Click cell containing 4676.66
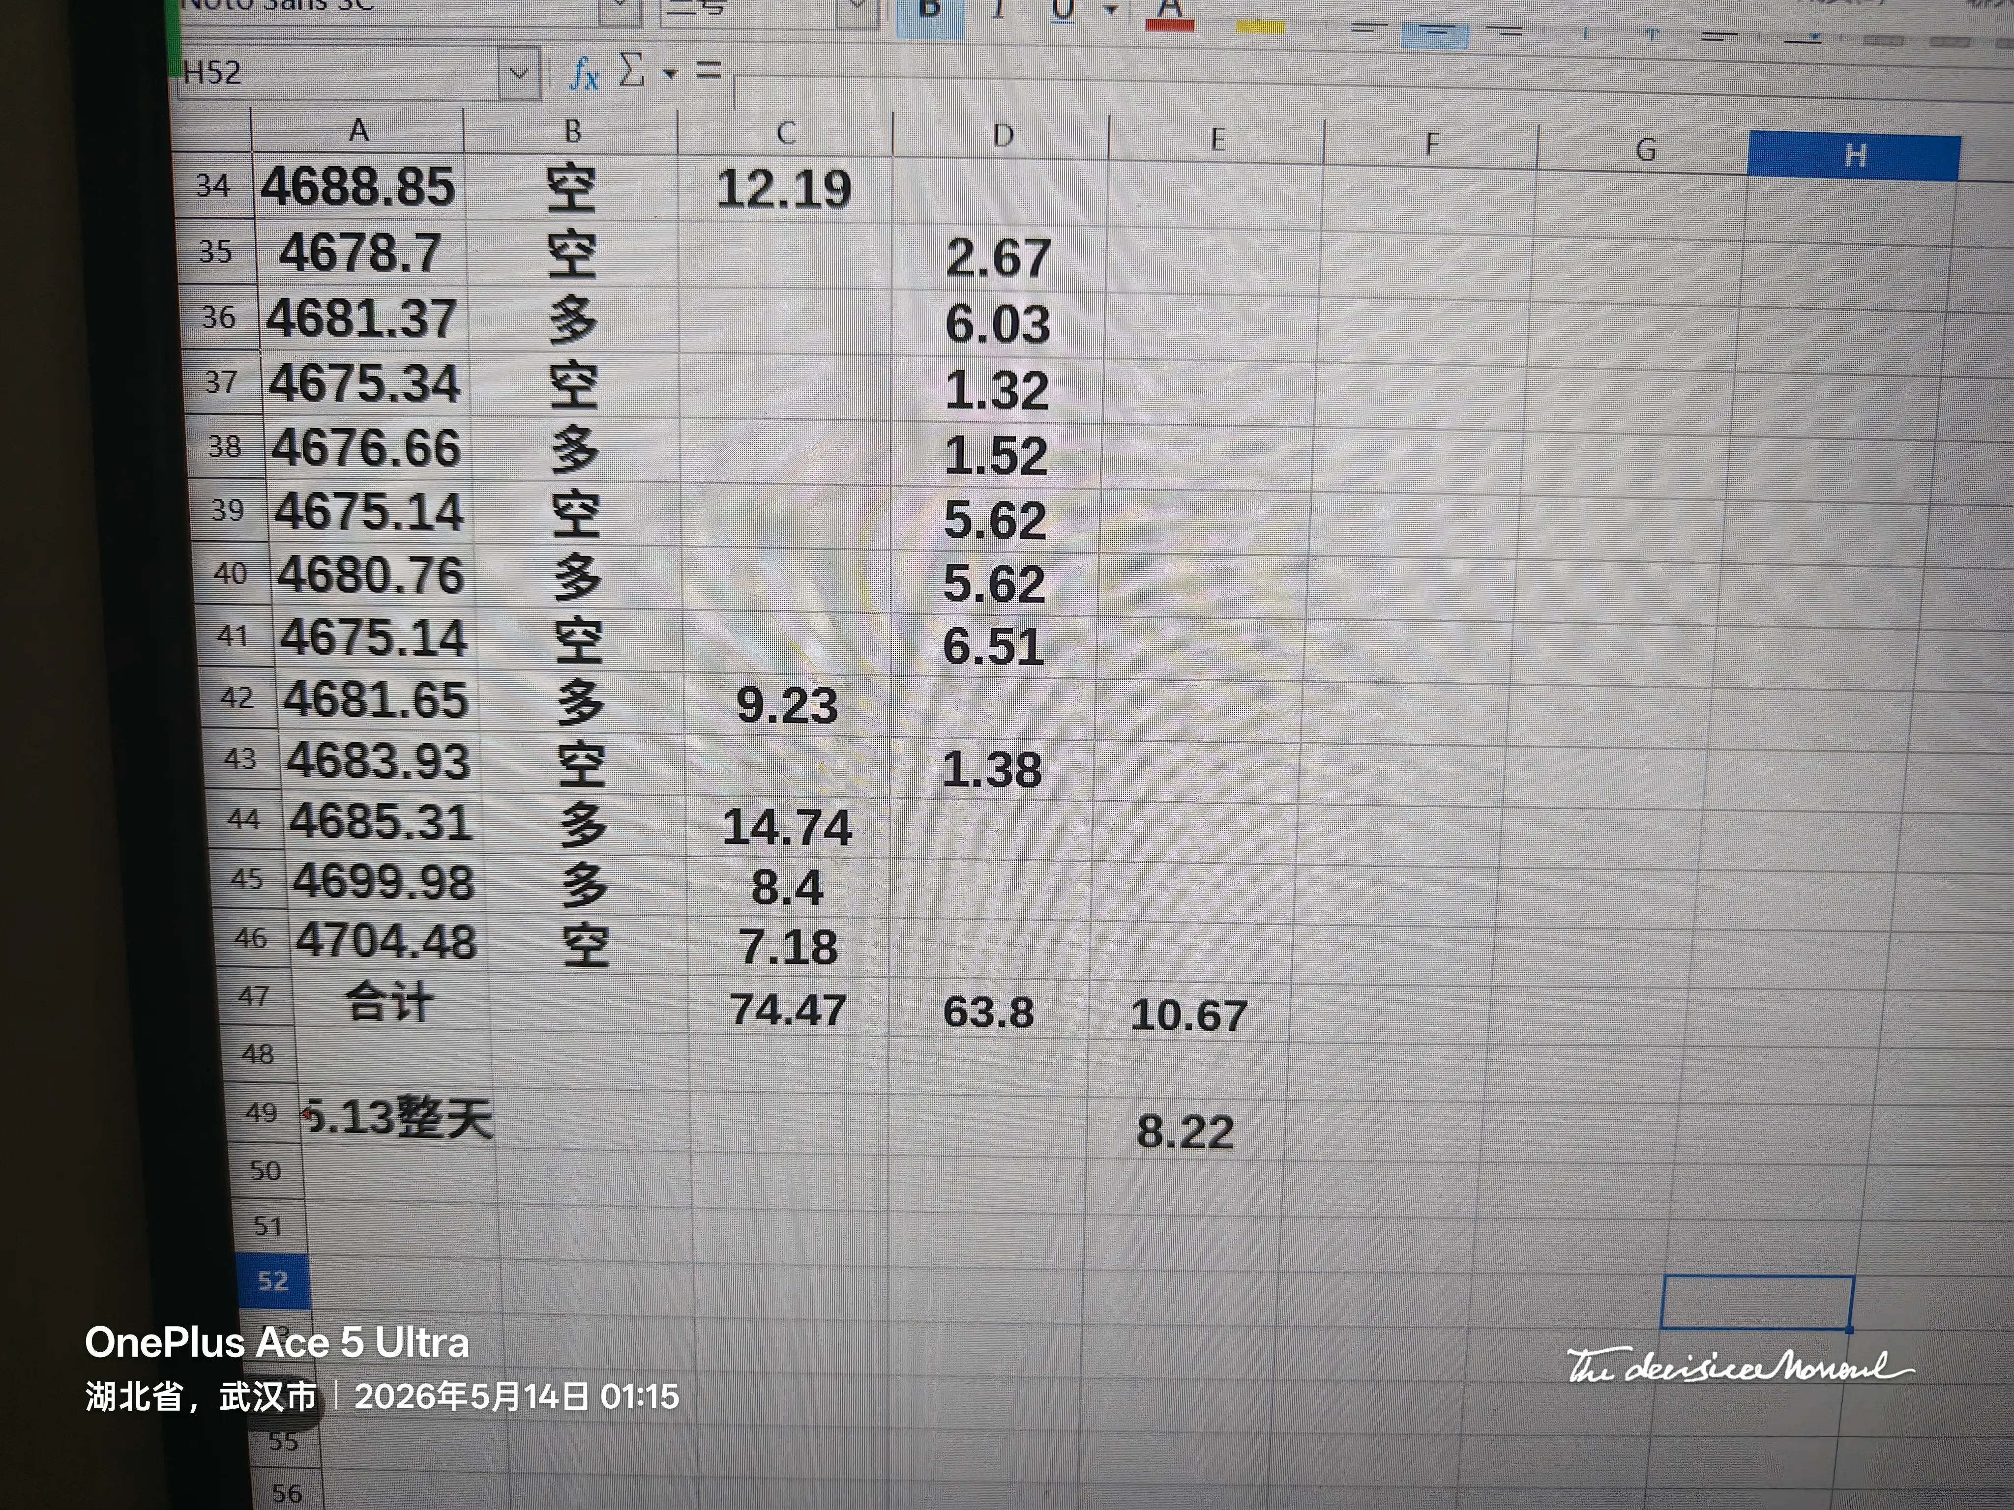2014x1510 pixels. pyautogui.click(x=367, y=448)
